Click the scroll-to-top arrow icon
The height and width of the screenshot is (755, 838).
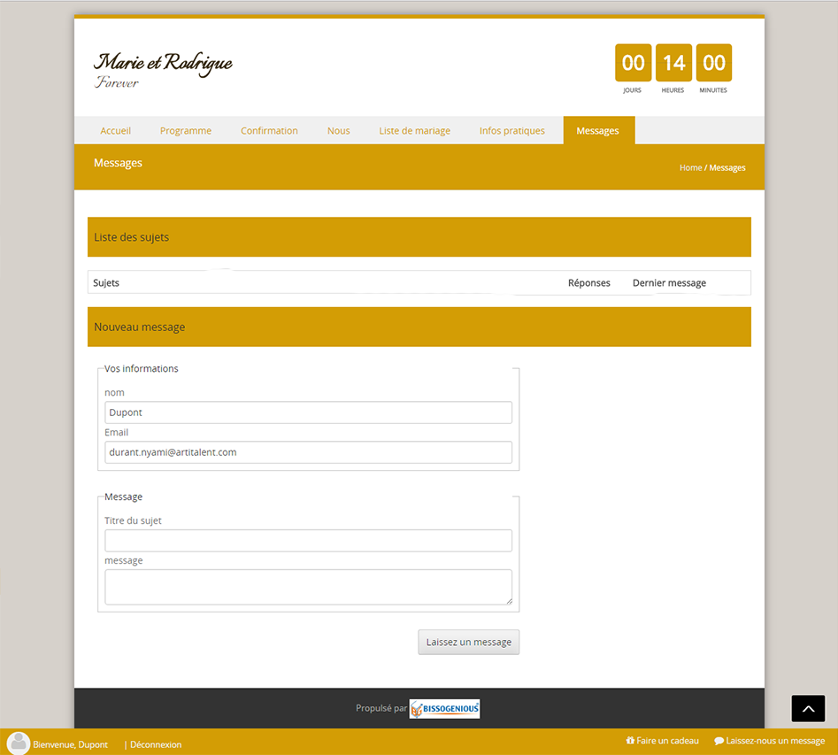(x=807, y=708)
